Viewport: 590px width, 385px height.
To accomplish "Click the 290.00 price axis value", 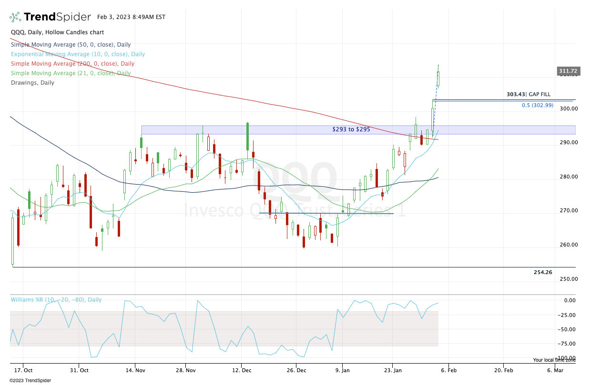I will pyautogui.click(x=568, y=143).
